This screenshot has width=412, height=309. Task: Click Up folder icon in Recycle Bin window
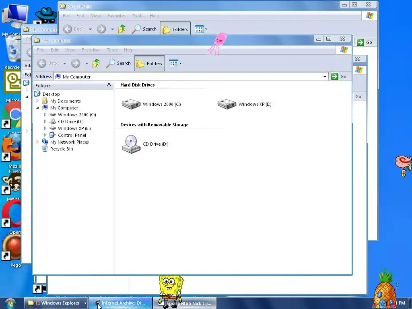coord(122,29)
